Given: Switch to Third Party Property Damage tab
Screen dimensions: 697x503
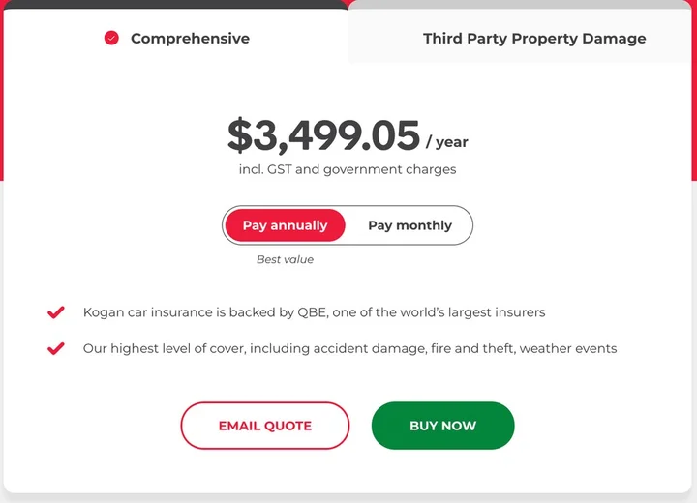Looking at the screenshot, I should pyautogui.click(x=534, y=39).
